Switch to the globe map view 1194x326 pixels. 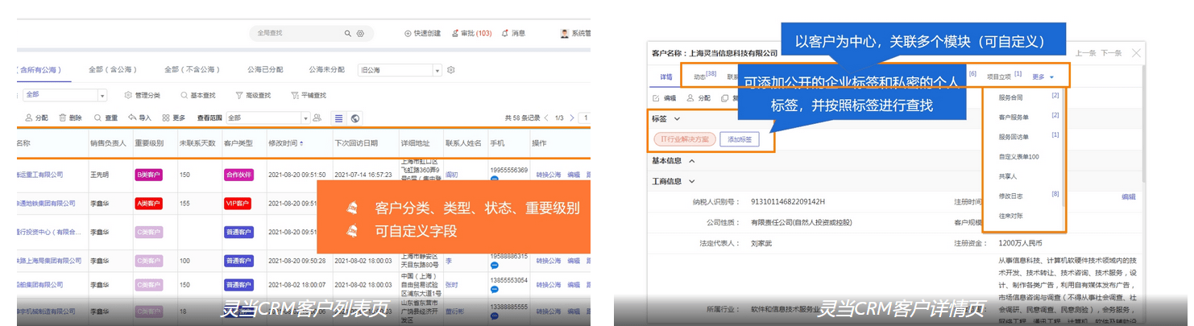(x=354, y=118)
